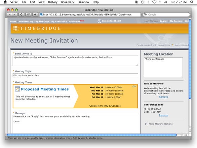The width and height of the screenshot is (197, 148).
Task: Remove the web conference option
Action: pos(163,97)
